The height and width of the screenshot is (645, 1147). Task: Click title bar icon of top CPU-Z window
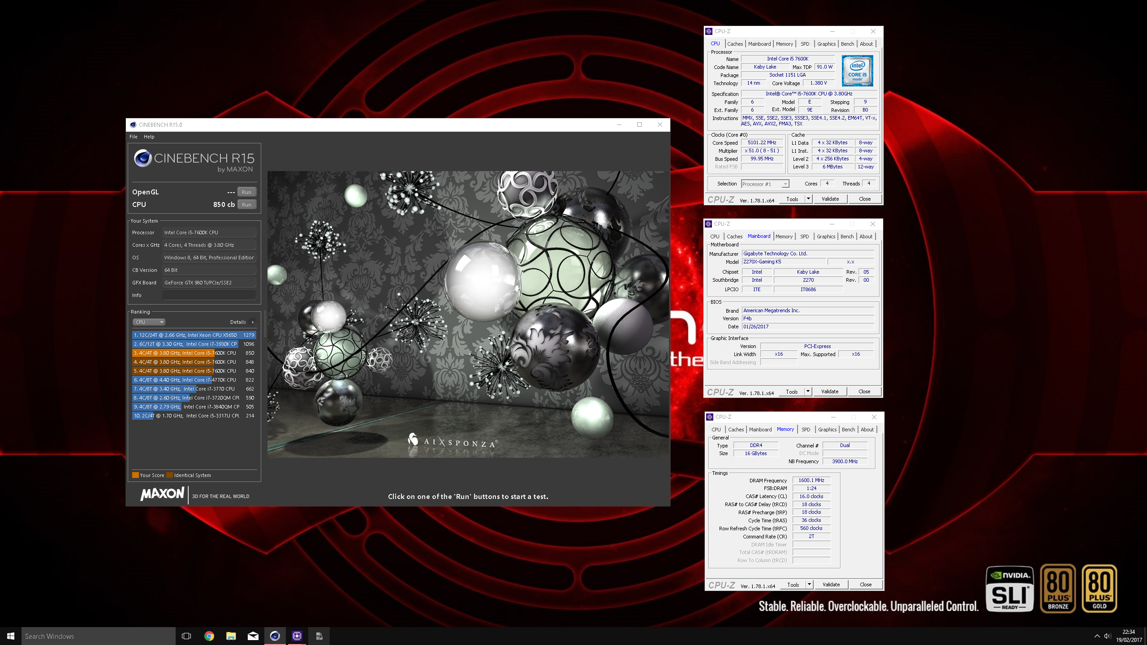click(709, 31)
